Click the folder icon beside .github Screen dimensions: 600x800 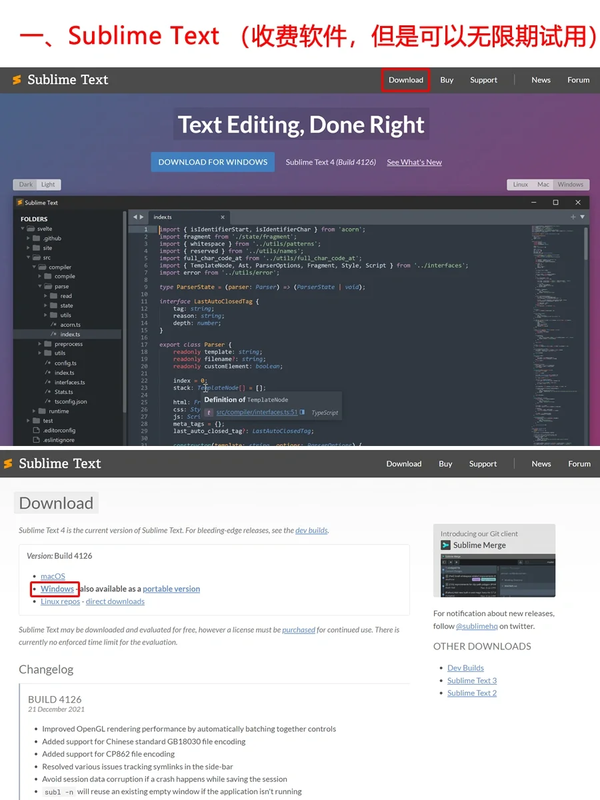point(37,238)
